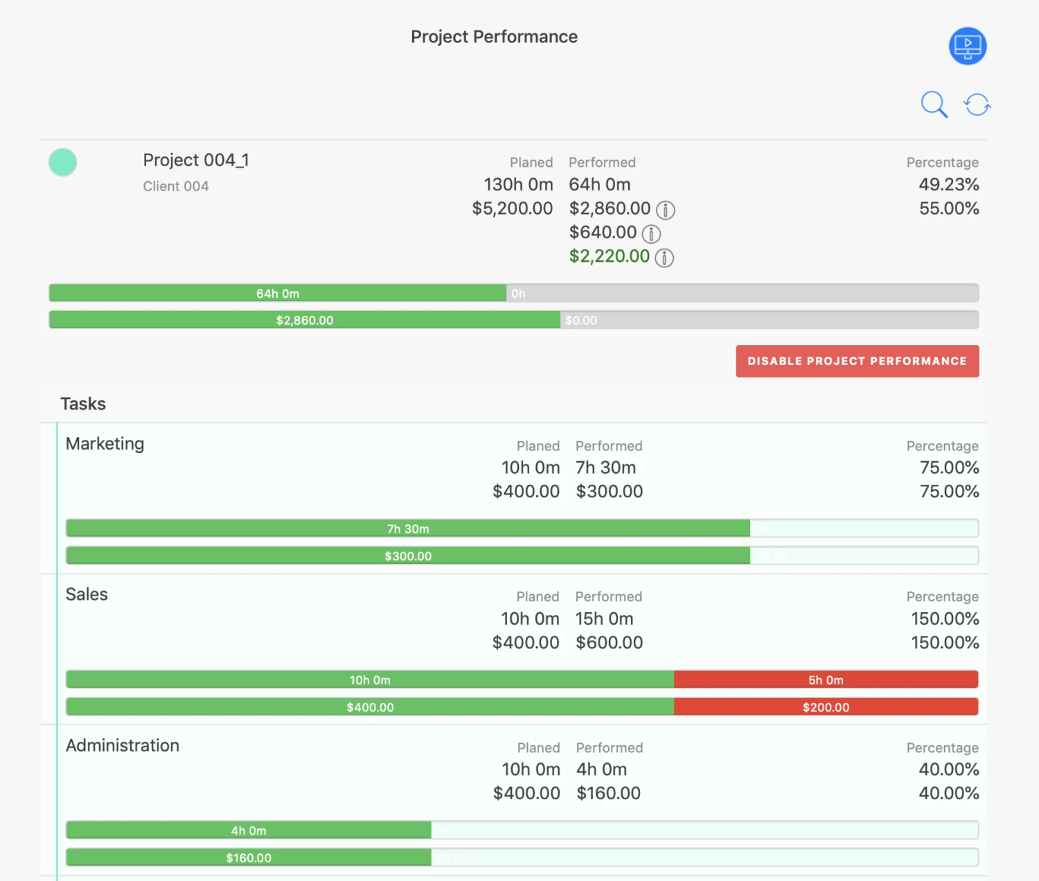The width and height of the screenshot is (1039, 881).
Task: Open the blue presentation screen icon
Action: (x=968, y=46)
